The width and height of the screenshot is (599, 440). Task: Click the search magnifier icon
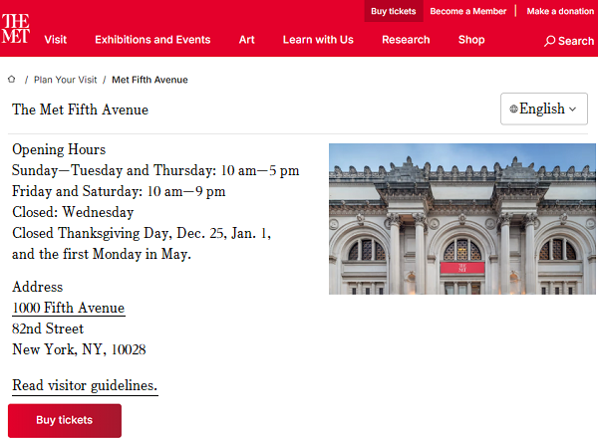549,41
